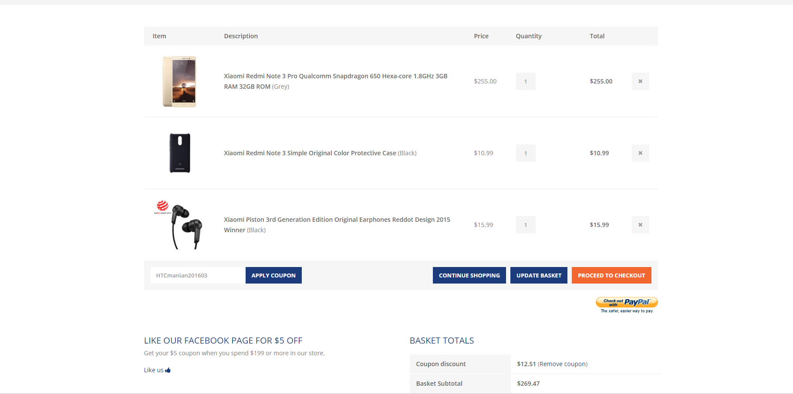Click the Facebook thumbs-up icon
Viewport: 793px width, 394px height.
tap(168, 370)
